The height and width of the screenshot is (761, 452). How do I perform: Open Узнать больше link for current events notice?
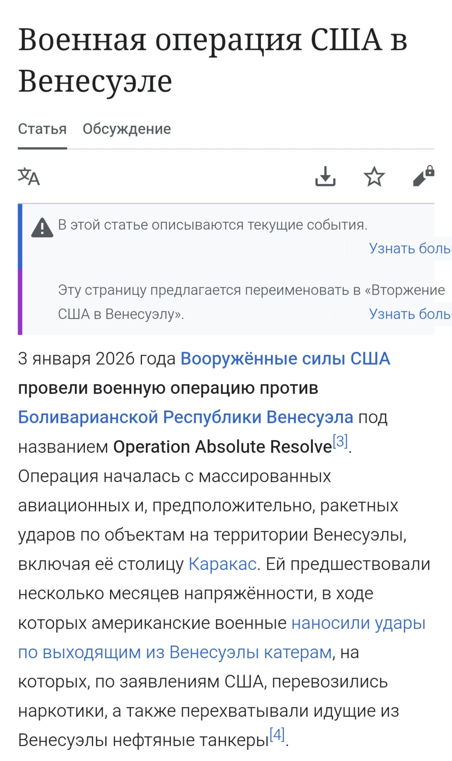[x=410, y=249]
